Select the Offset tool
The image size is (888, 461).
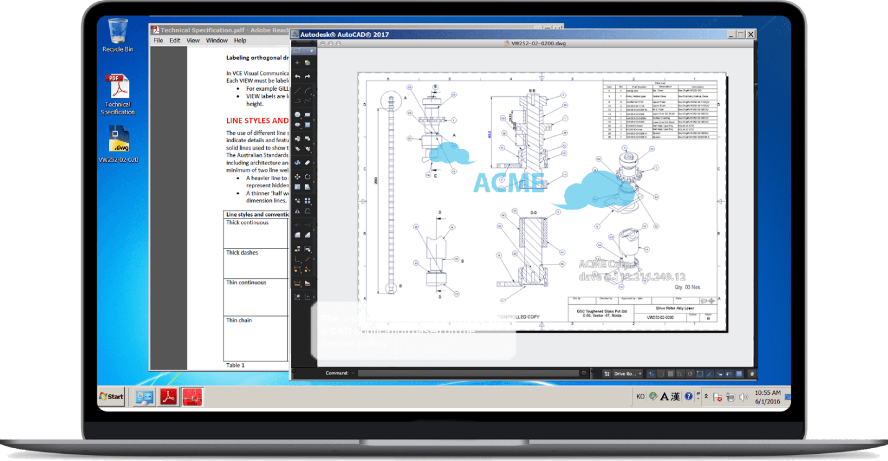(x=307, y=211)
